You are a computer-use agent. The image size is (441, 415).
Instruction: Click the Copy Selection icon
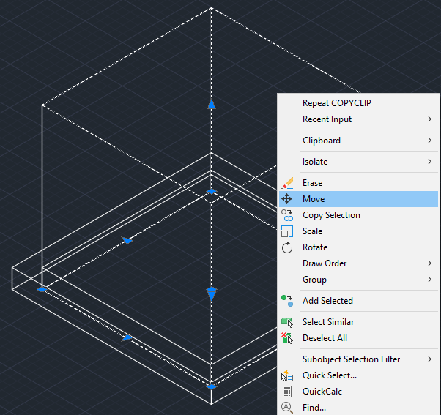point(287,215)
